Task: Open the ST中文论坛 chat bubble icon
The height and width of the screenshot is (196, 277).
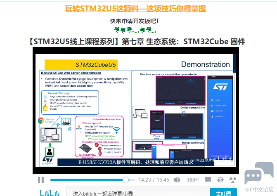Action: [259, 173]
